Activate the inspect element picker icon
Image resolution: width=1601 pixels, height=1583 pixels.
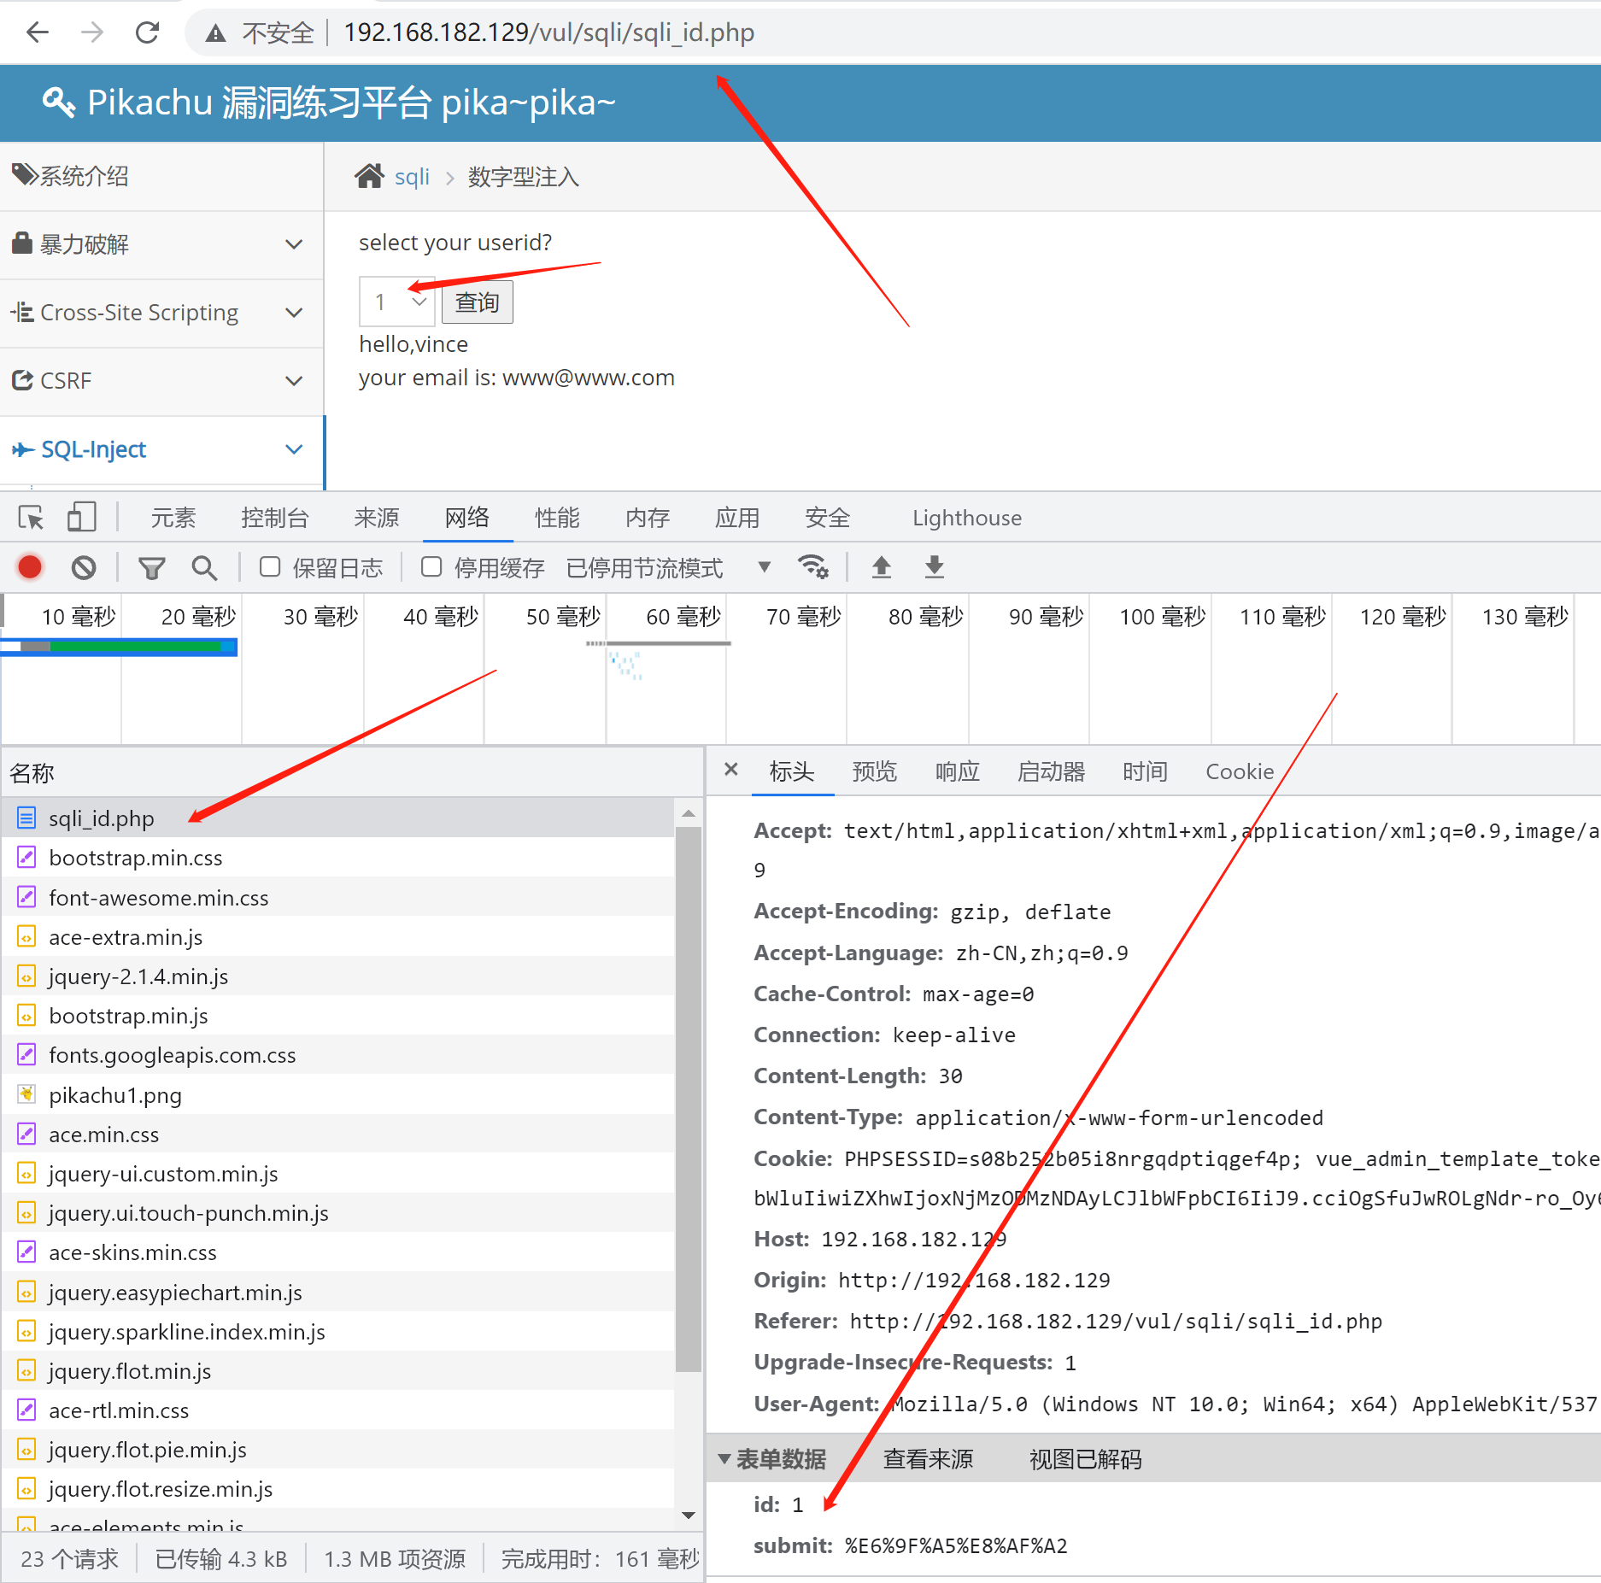coord(31,518)
